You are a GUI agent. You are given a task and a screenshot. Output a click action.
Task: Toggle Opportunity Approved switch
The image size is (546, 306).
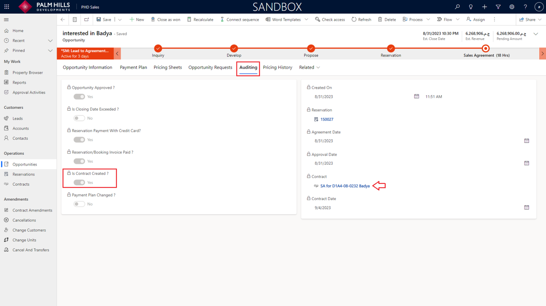[x=79, y=97]
